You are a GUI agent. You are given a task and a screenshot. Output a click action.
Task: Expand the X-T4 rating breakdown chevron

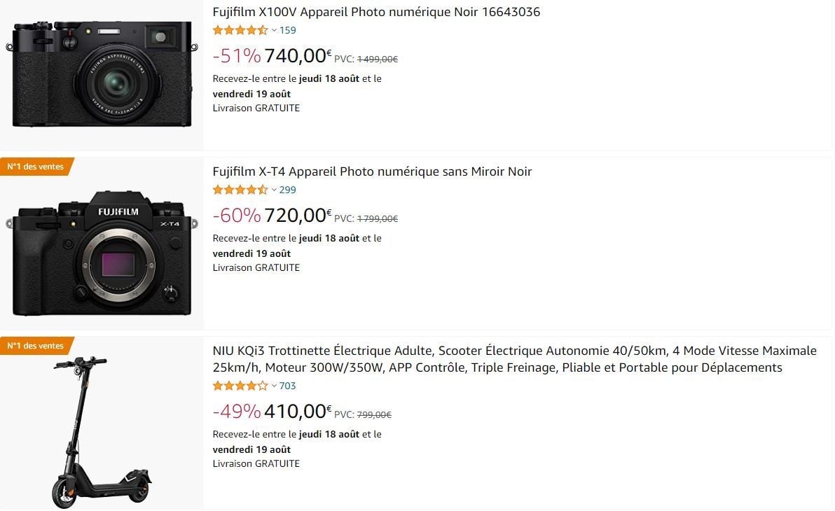pos(275,190)
